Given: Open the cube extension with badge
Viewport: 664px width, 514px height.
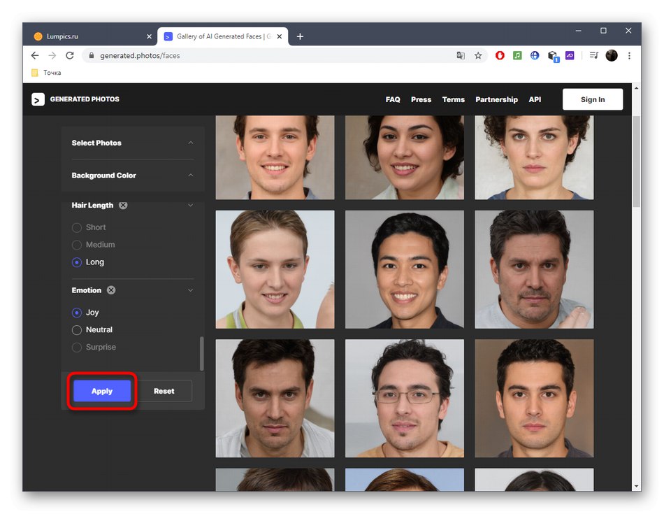Looking at the screenshot, I should (553, 56).
